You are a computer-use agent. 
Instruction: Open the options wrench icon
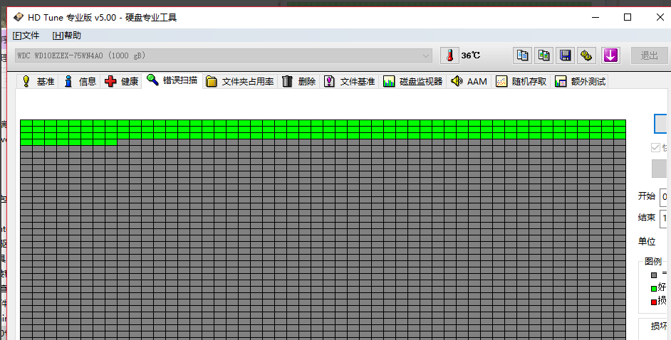pos(587,55)
